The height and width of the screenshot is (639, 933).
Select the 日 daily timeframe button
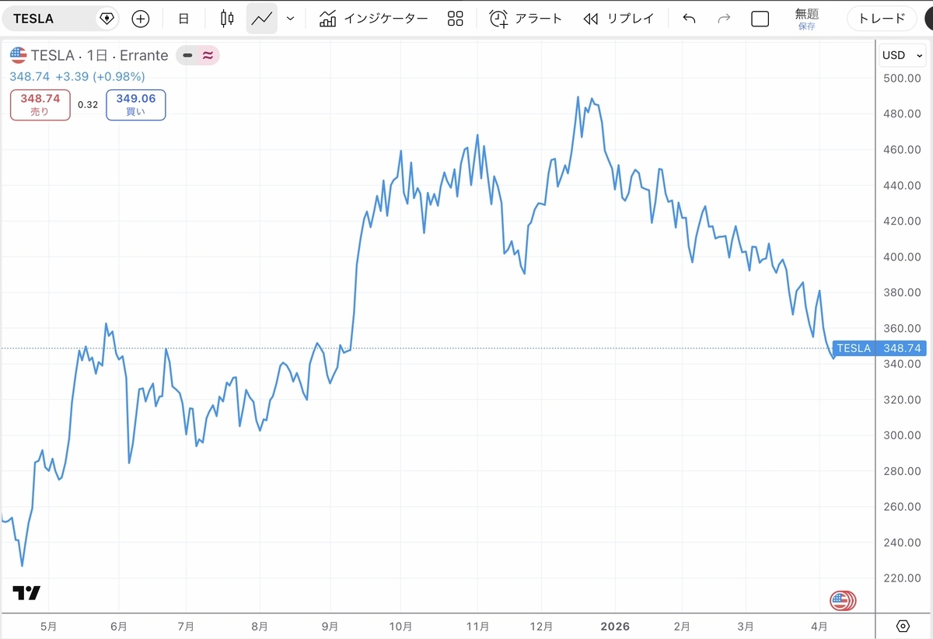[x=183, y=19]
